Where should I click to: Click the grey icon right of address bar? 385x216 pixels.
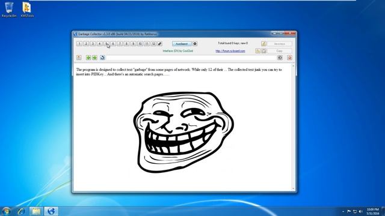[280, 58]
